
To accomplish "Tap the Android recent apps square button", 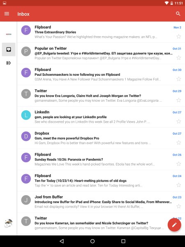I will click(x=123, y=241).
